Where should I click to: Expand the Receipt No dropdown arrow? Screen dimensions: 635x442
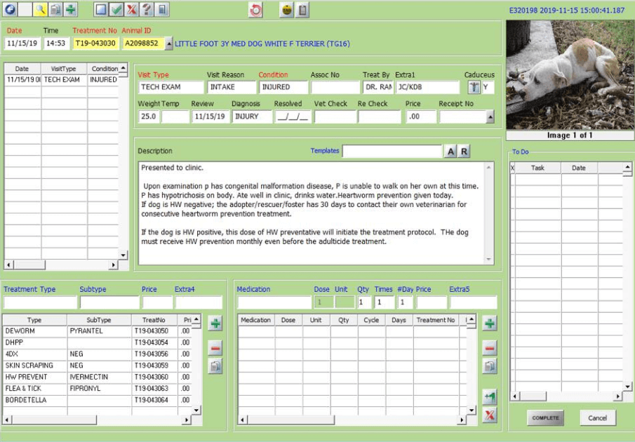coord(490,116)
